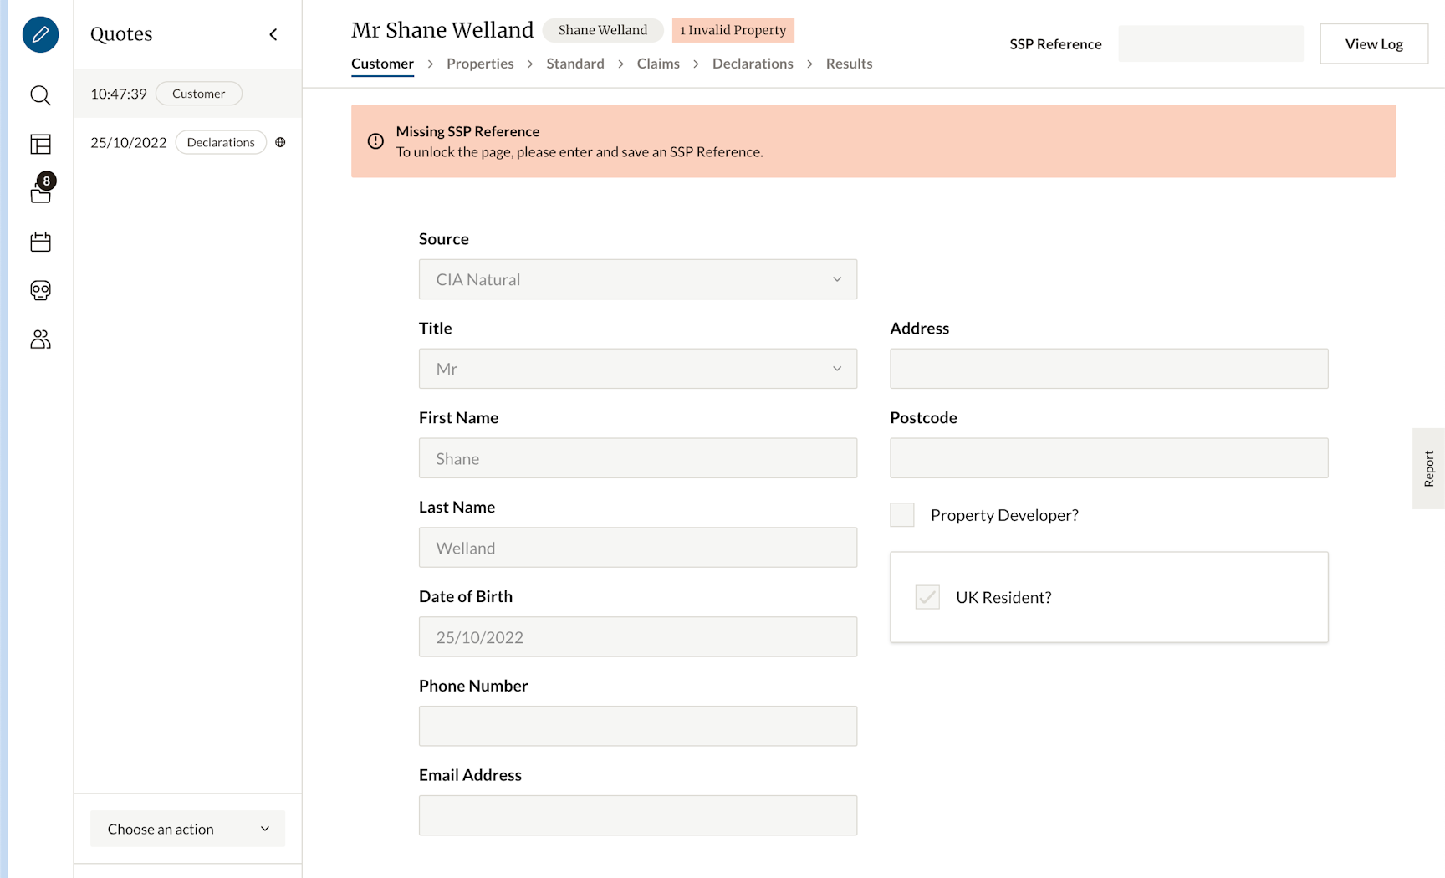
Task: Open the table layout sidebar icon
Action: 40,145
